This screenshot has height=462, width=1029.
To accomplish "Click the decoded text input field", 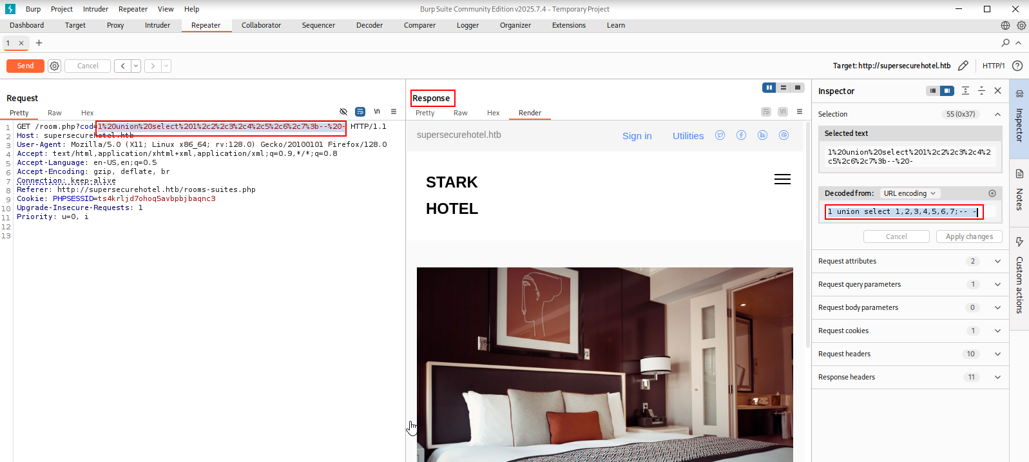I will (910, 211).
